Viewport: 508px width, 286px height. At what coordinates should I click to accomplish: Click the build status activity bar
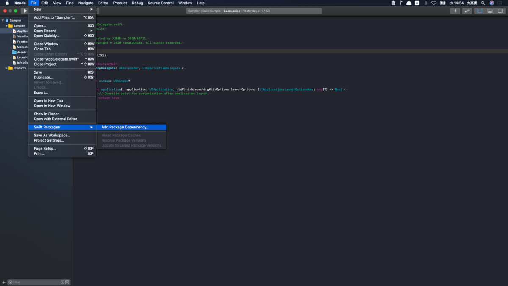tap(254, 11)
